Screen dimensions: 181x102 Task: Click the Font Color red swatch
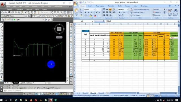95,15
